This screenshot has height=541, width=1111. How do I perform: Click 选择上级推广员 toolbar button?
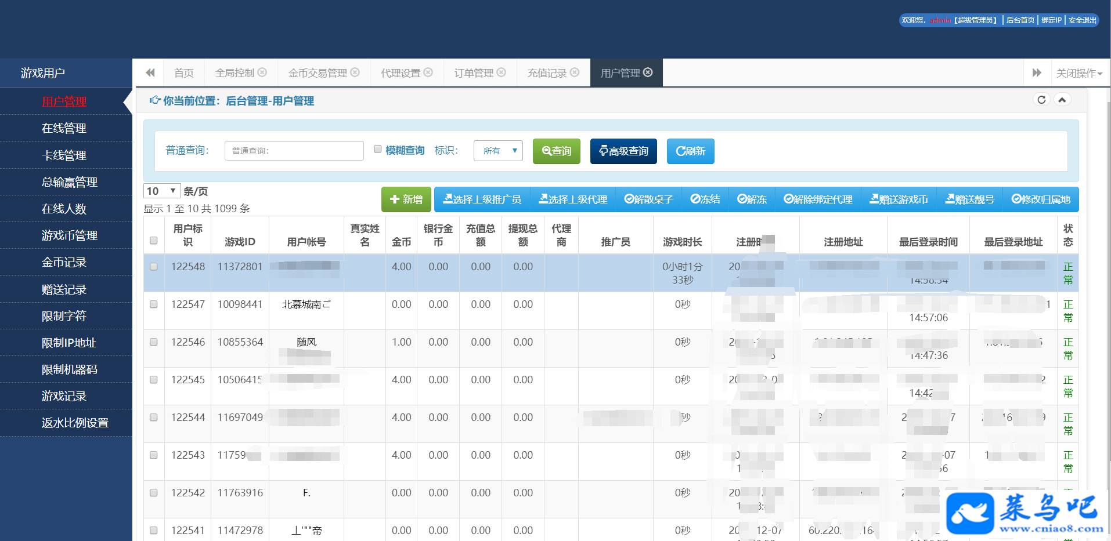point(482,199)
